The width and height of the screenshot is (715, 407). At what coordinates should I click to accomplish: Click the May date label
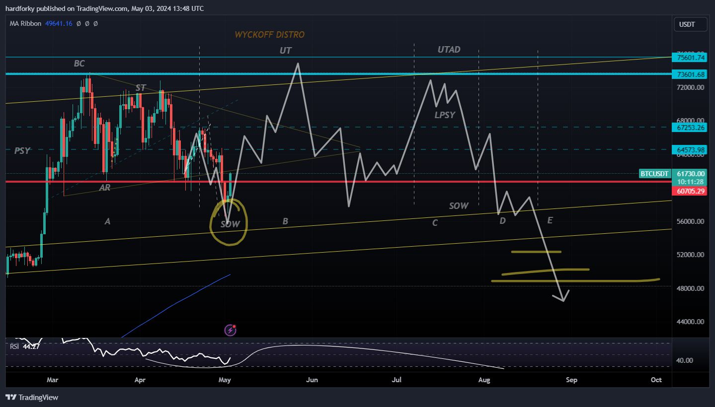(x=225, y=380)
